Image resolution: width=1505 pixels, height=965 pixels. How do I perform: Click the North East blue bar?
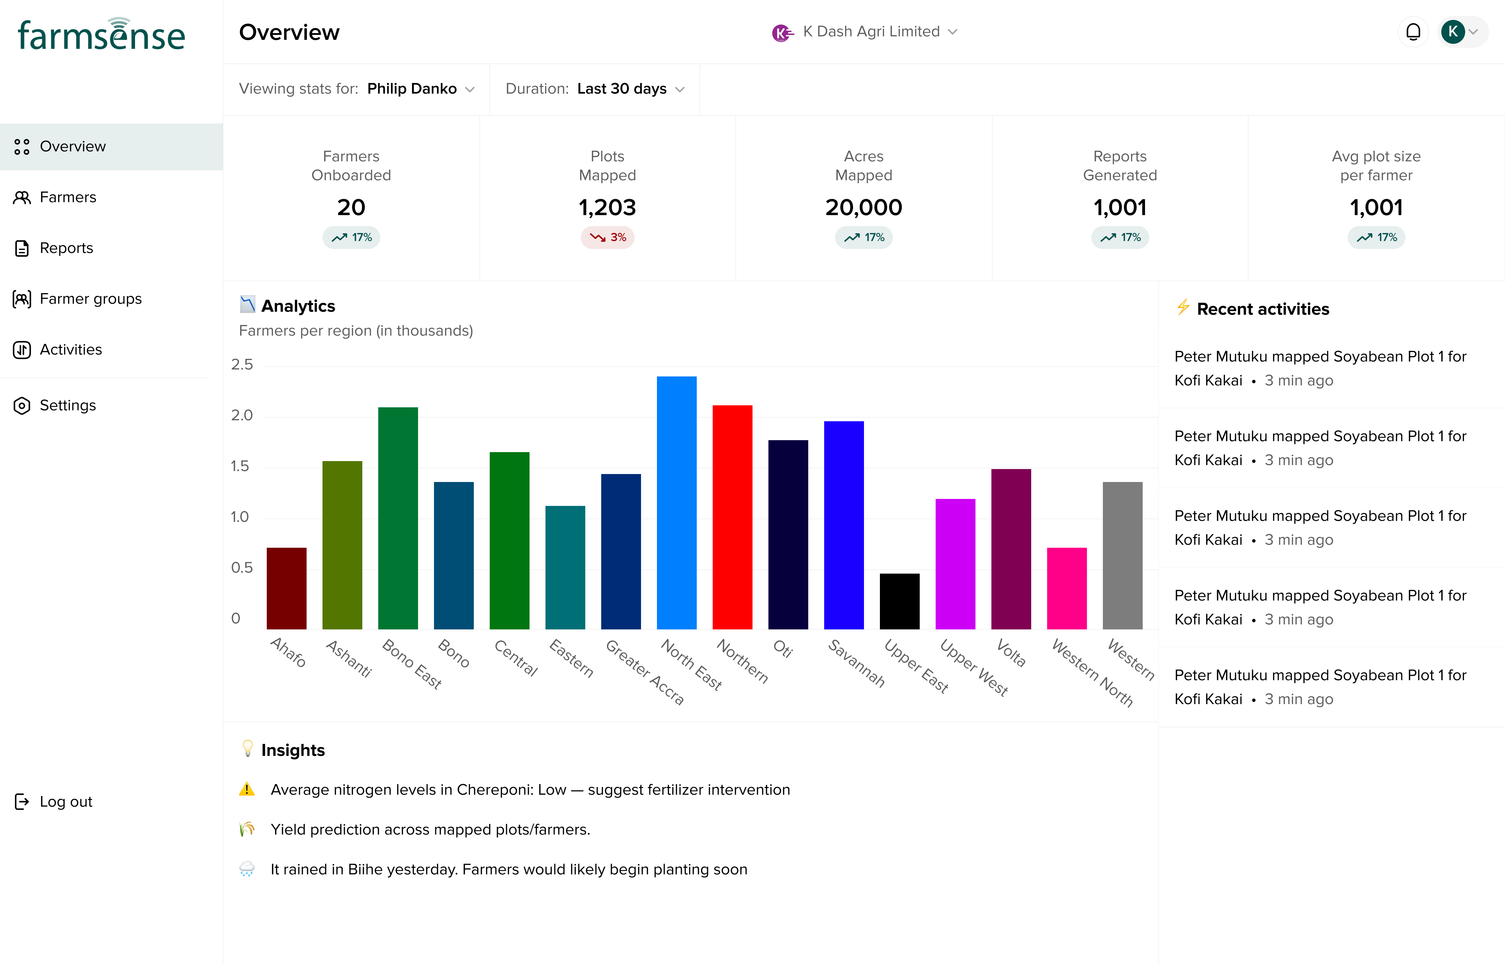point(677,503)
